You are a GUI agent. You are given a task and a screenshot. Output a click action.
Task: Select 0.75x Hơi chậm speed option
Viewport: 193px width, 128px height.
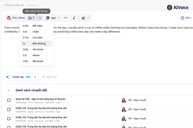point(36,37)
